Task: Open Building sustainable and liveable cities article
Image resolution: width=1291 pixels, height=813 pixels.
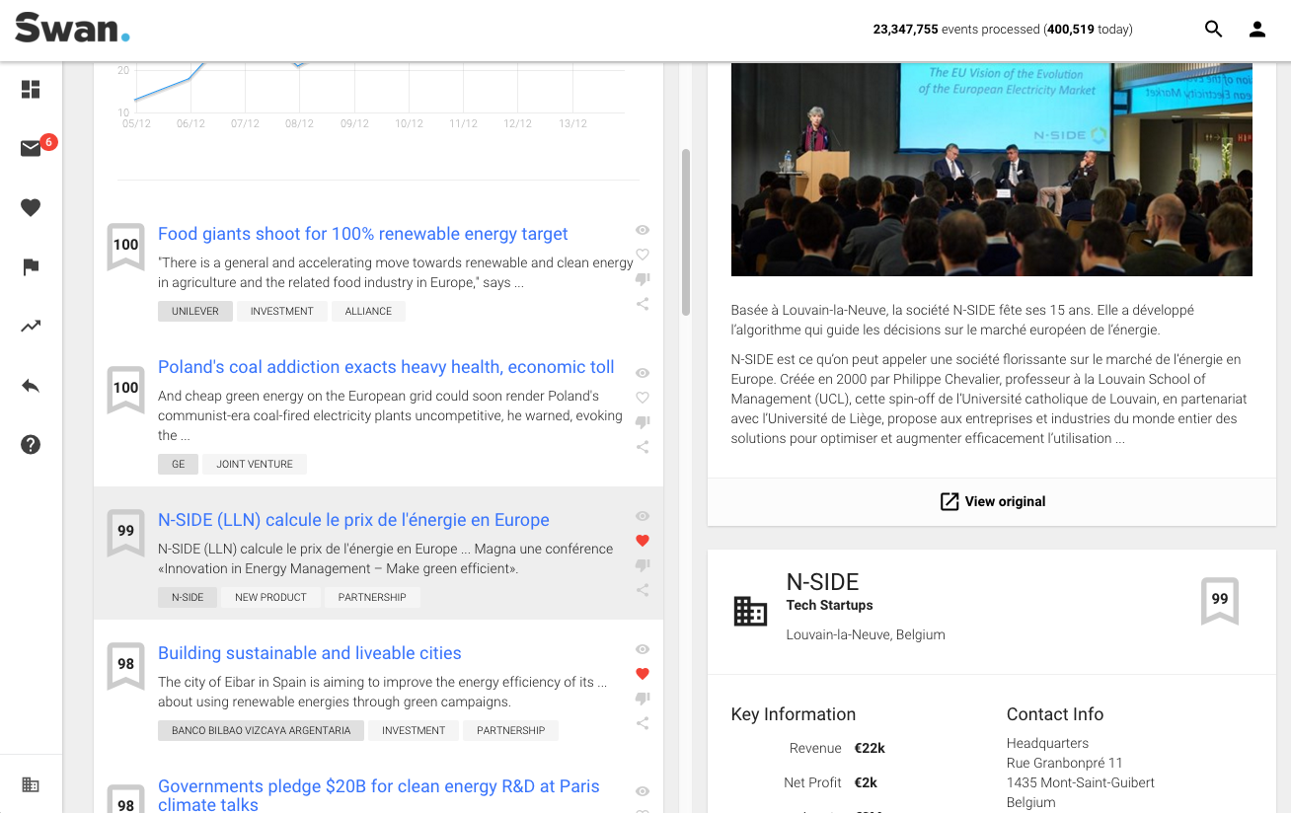Action: coord(310,653)
